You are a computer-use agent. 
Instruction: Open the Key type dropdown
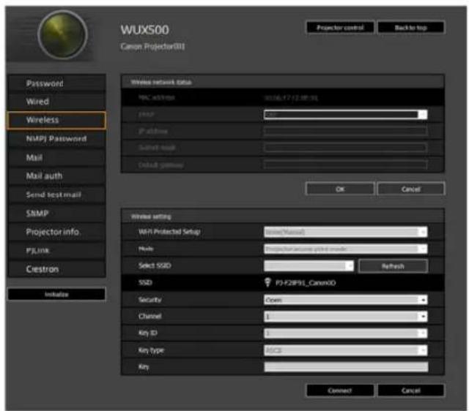coord(345,350)
